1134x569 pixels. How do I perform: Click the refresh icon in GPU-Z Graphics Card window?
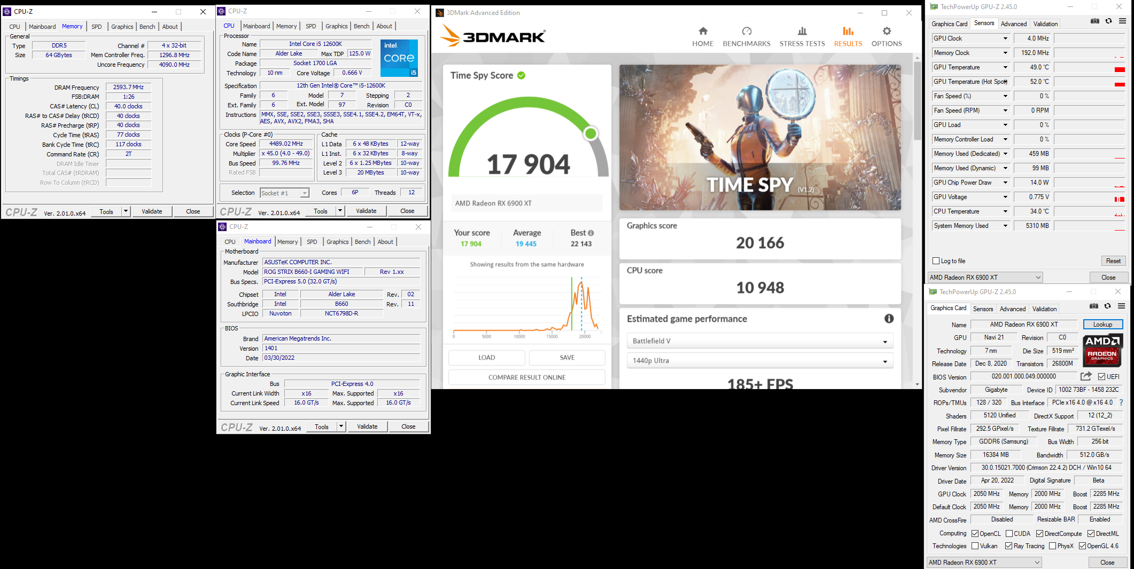(x=1108, y=306)
